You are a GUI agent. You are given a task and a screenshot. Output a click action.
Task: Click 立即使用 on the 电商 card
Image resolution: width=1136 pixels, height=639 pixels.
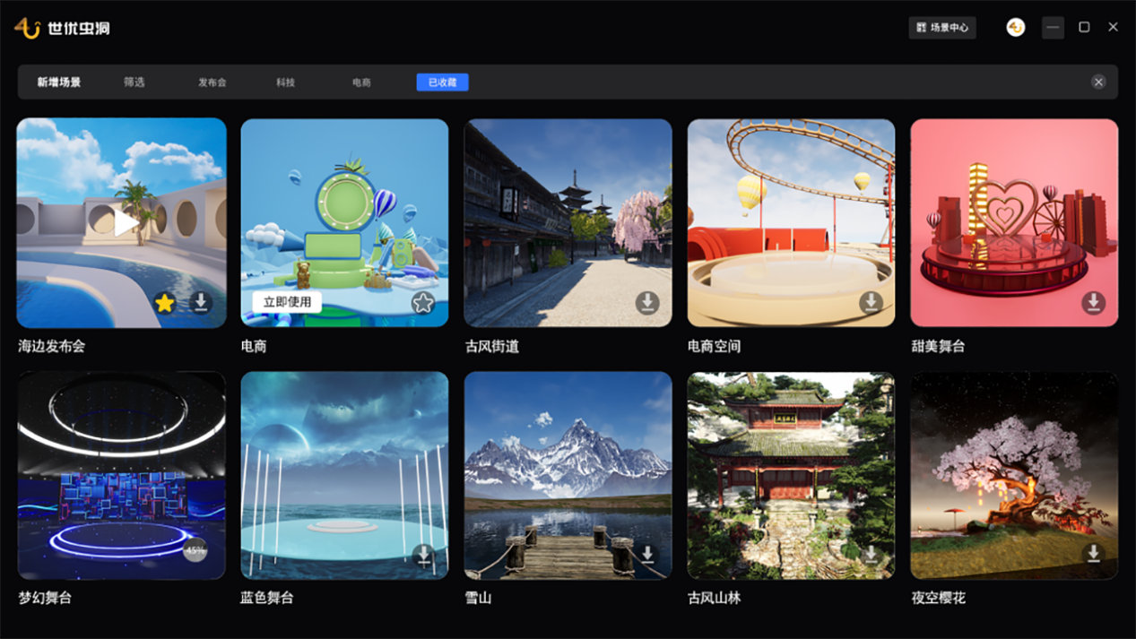click(288, 303)
